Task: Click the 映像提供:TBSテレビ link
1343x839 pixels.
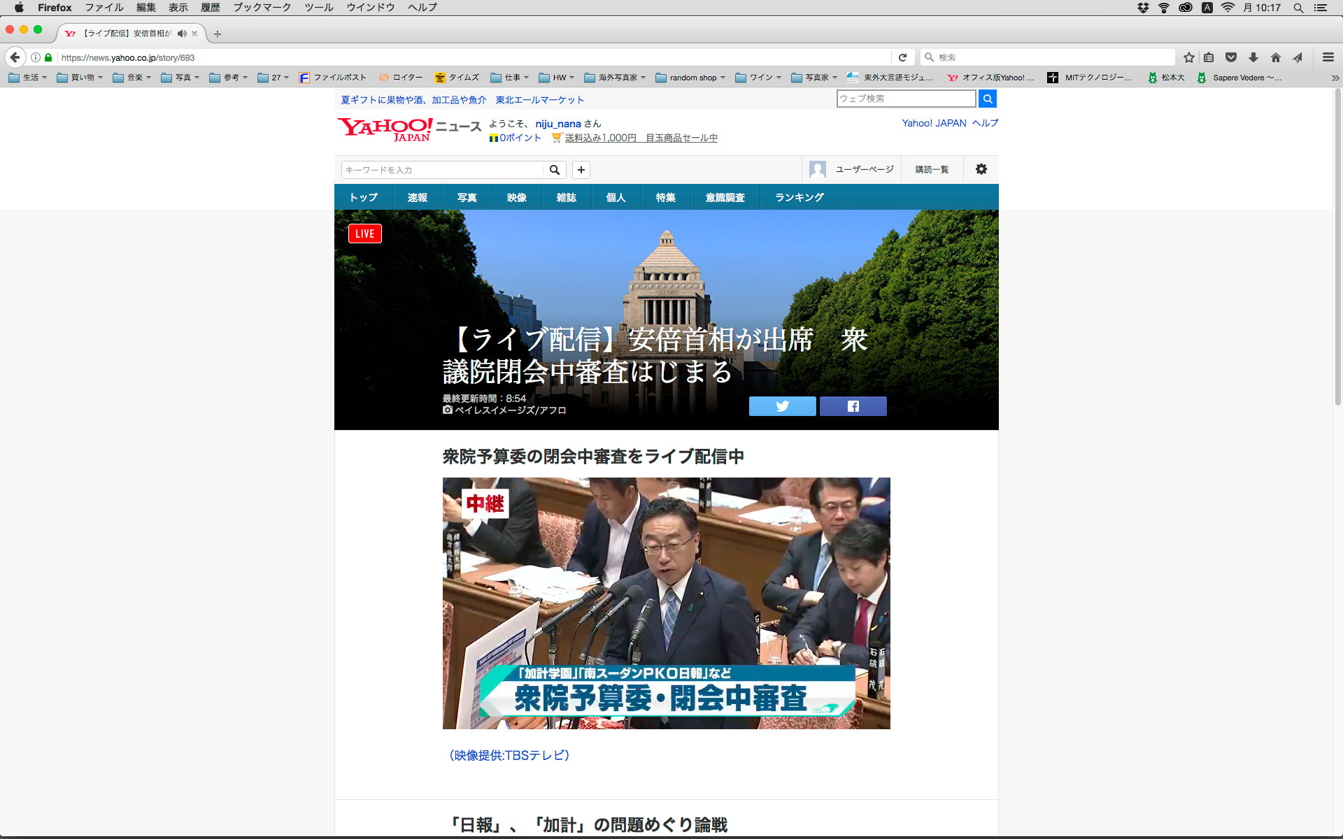Action: pyautogui.click(x=509, y=755)
